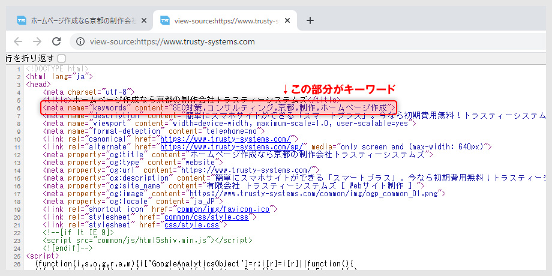Toggle the 行を折り返す line wrap checkbox

click(62, 58)
